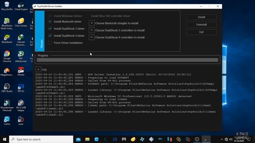Open File Explorer from the taskbar
Screen dimensions: 255x143
(x=87, y=139)
